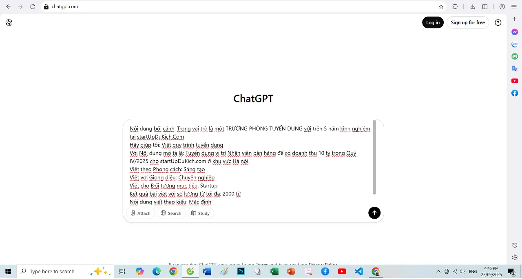Open the browser Extensions dropdown

455,7
